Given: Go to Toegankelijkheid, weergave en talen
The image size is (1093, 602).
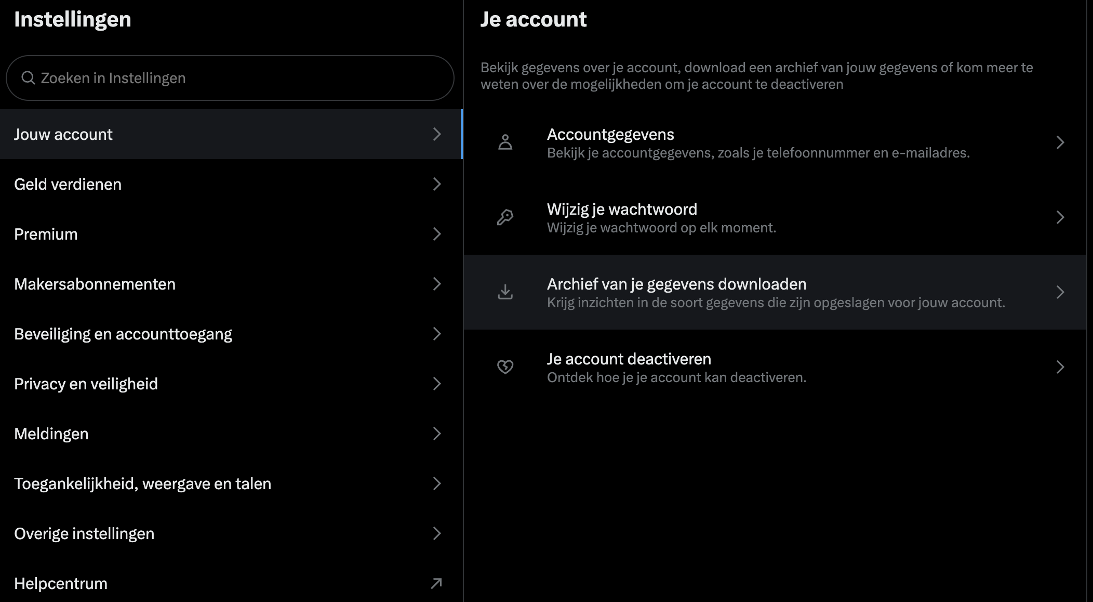Looking at the screenshot, I should click(x=142, y=483).
